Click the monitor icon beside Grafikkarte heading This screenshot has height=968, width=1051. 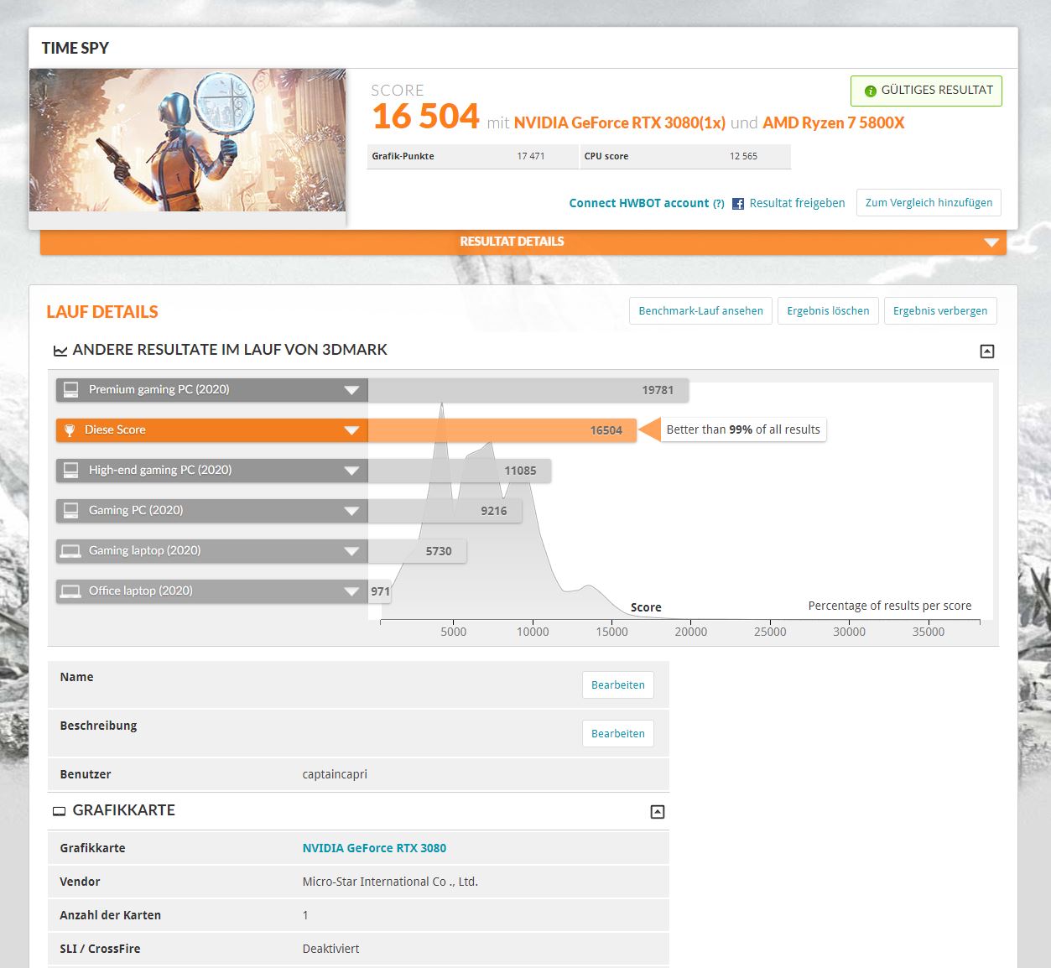(x=60, y=811)
